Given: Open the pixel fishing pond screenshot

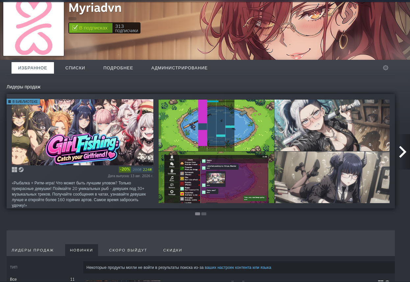Looking at the screenshot, I should coord(216,125).
